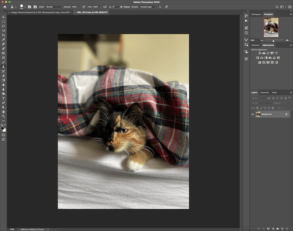Toggle the Aligned checkbox

pyautogui.click(x=121, y=7)
